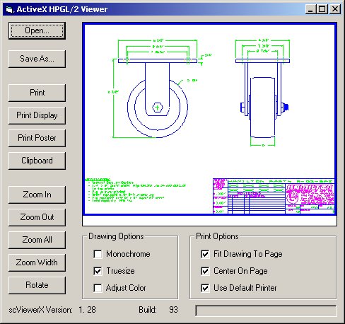
Task: Click the white strip below the drawing
Action: 209,221
